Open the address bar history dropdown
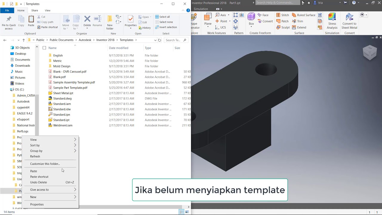 (155, 40)
